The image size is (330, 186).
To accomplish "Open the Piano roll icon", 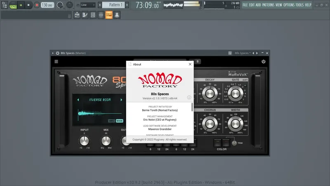I will click(x=85, y=15).
